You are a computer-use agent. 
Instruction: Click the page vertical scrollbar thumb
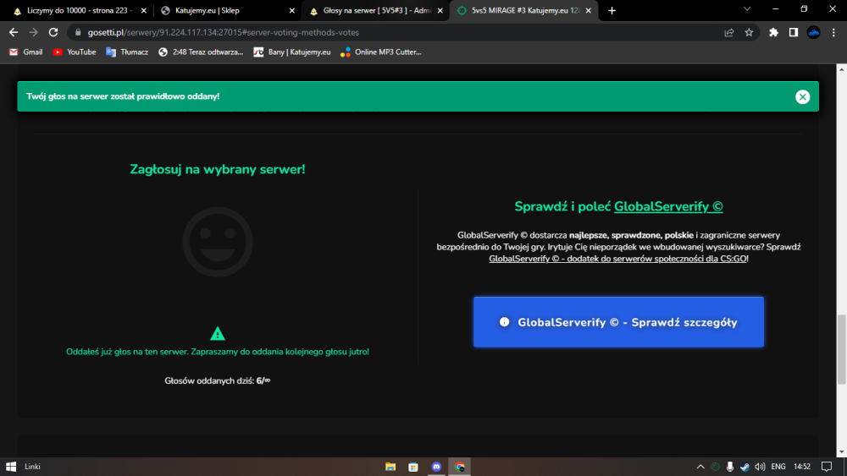click(842, 349)
